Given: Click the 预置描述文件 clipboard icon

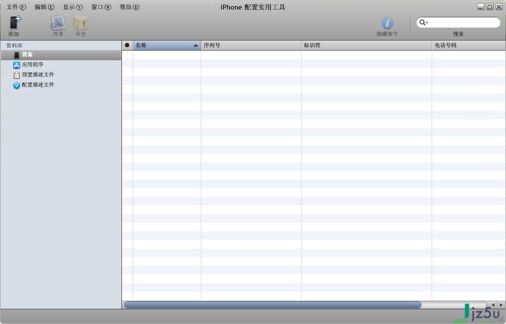Looking at the screenshot, I should tap(17, 75).
